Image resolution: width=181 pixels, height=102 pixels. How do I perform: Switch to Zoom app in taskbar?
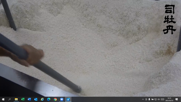pyautogui.click(x=62, y=99)
